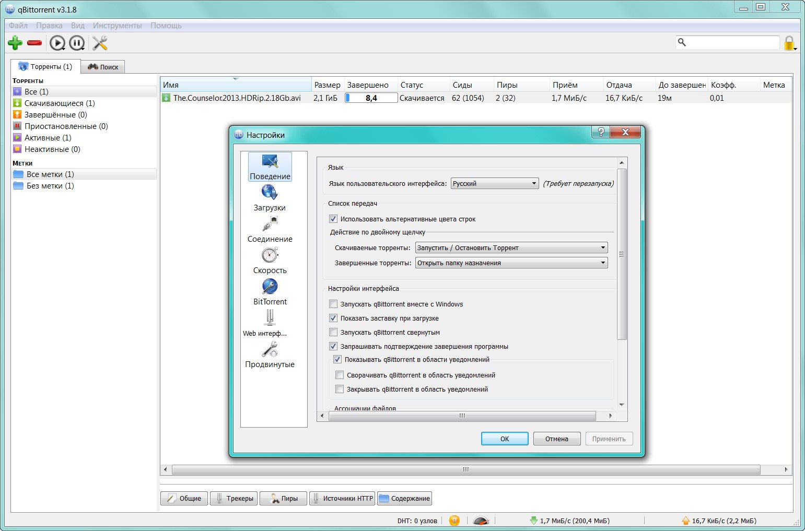Click the red minus remove torrent icon
Screen dimensions: 805x531
(x=34, y=43)
